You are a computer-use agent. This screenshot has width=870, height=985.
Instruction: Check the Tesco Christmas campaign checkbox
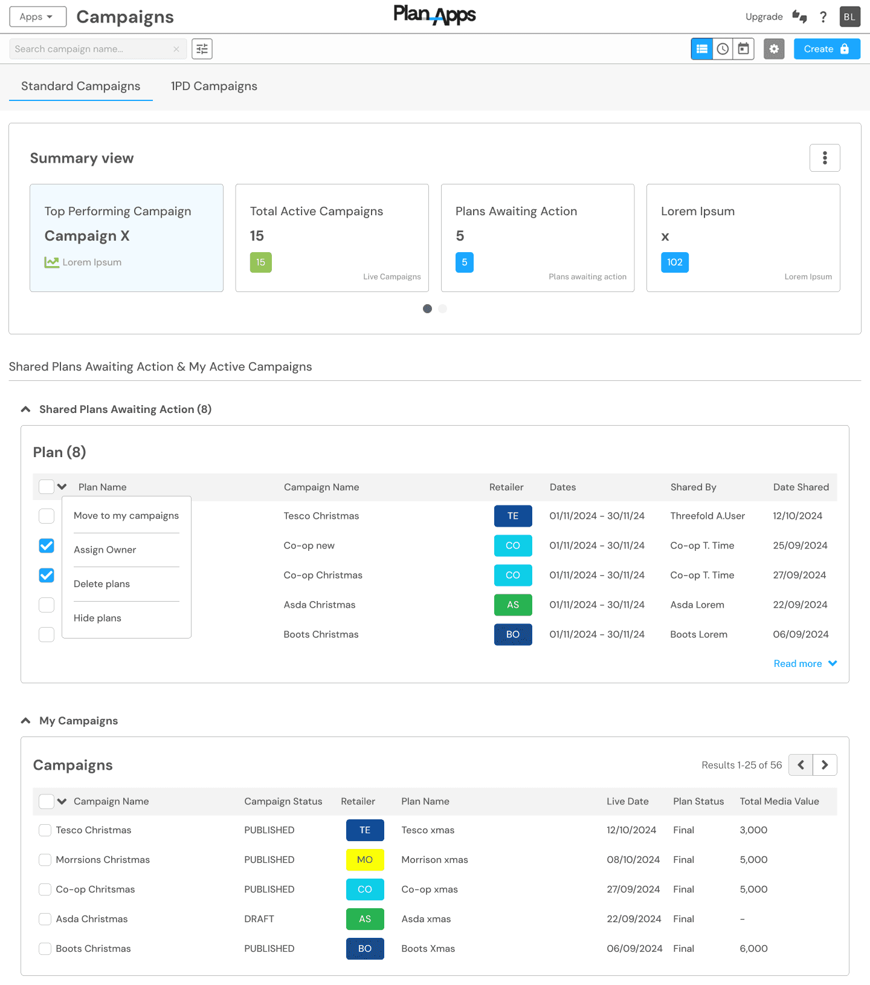point(45,830)
